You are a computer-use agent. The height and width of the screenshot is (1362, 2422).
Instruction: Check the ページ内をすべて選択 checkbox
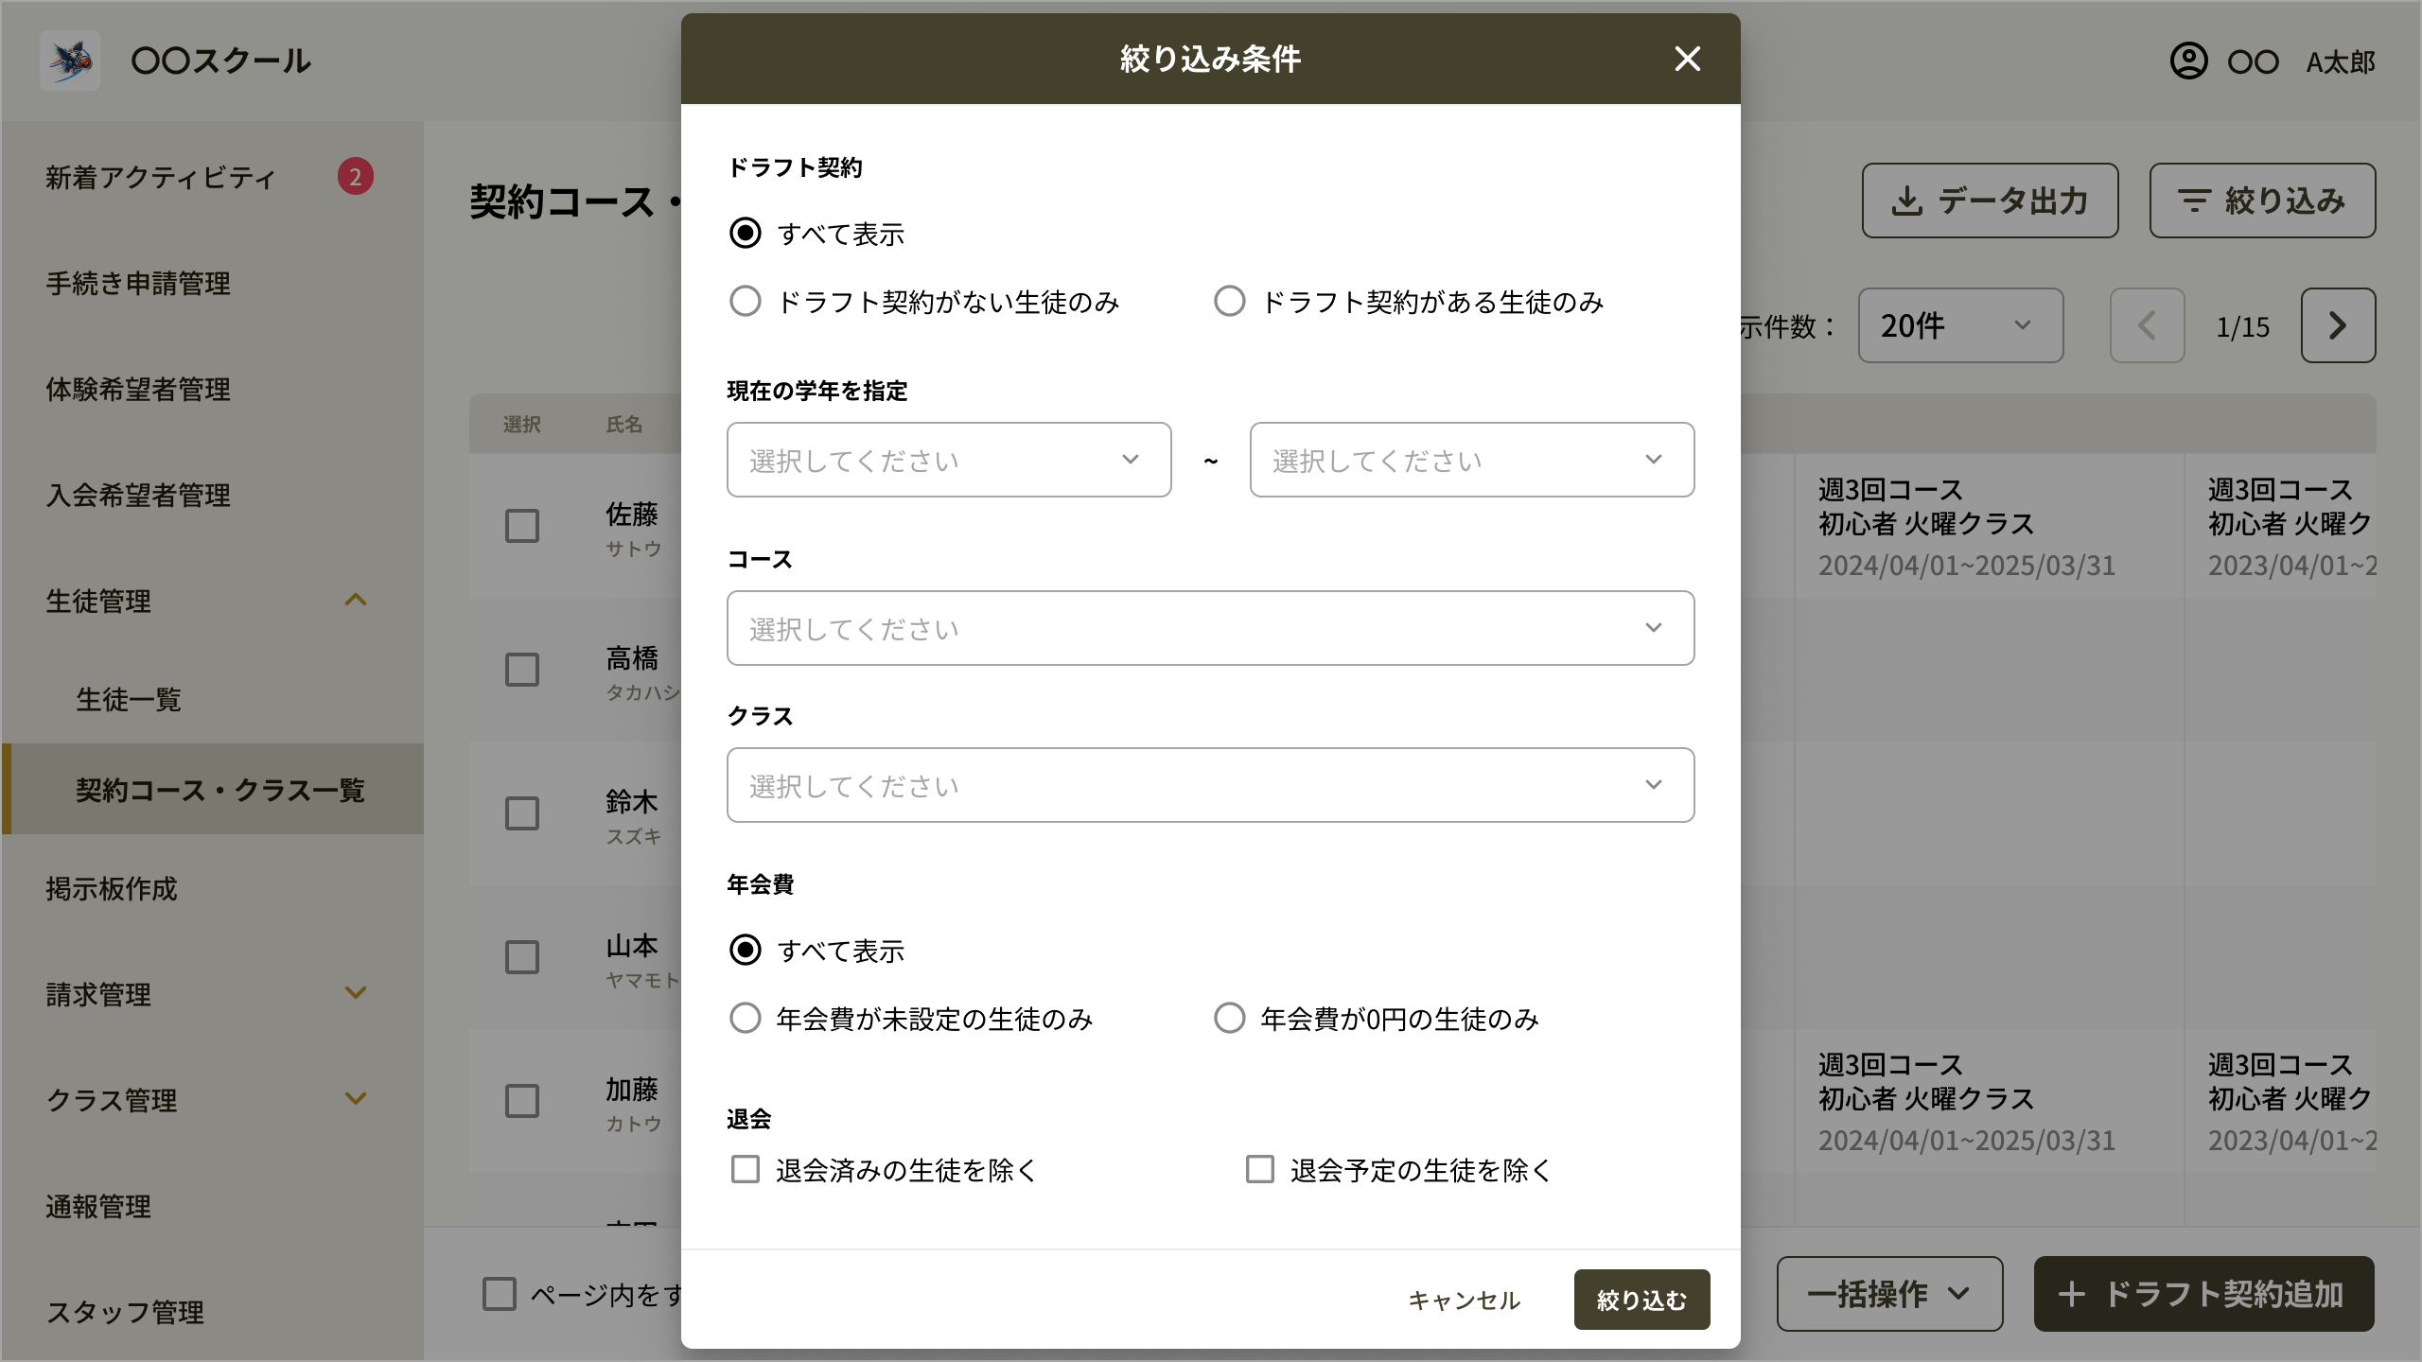tap(500, 1294)
